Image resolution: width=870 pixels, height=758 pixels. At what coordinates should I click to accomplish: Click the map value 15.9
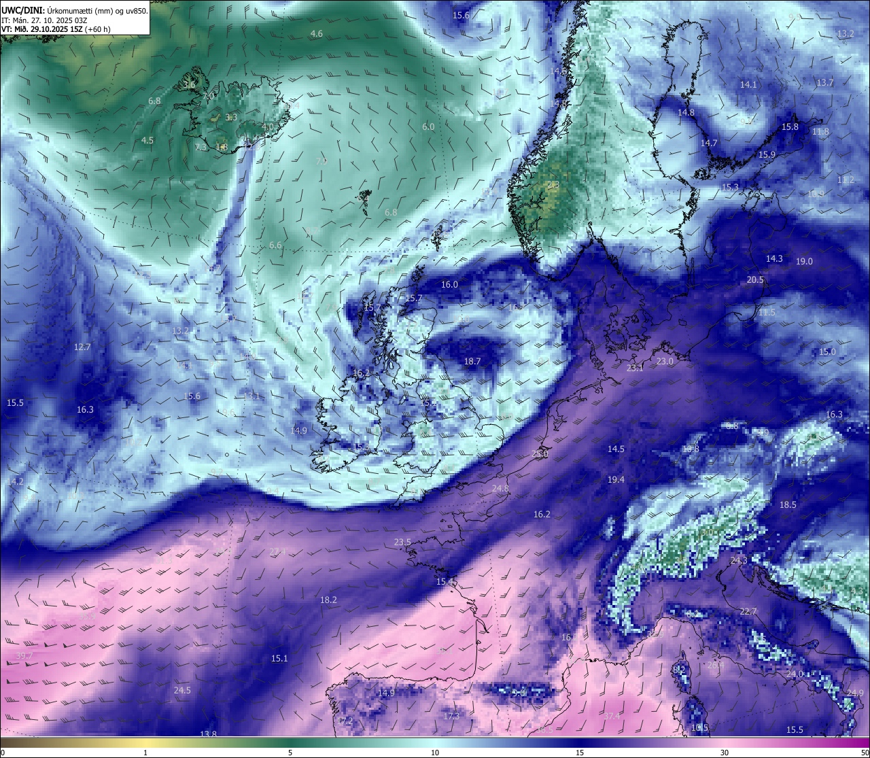point(767,154)
